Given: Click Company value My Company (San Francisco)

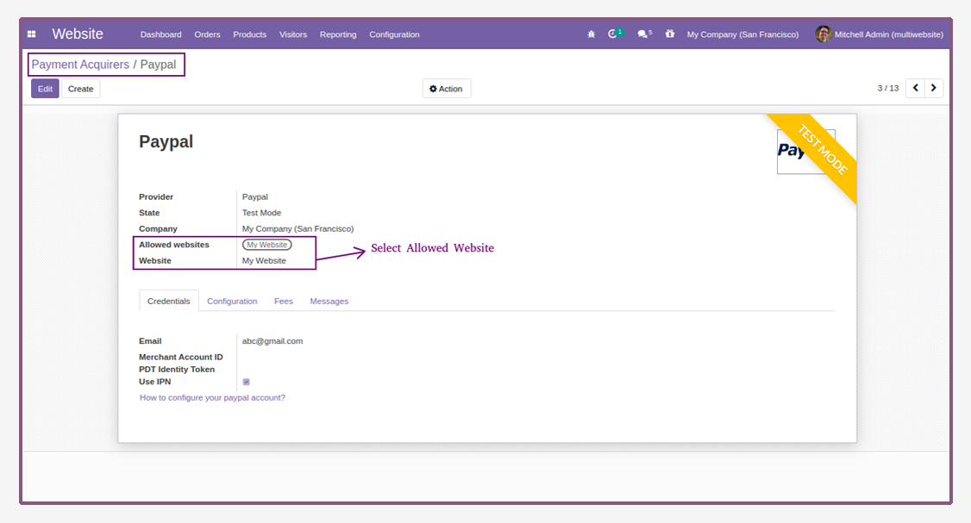Looking at the screenshot, I should point(298,228).
